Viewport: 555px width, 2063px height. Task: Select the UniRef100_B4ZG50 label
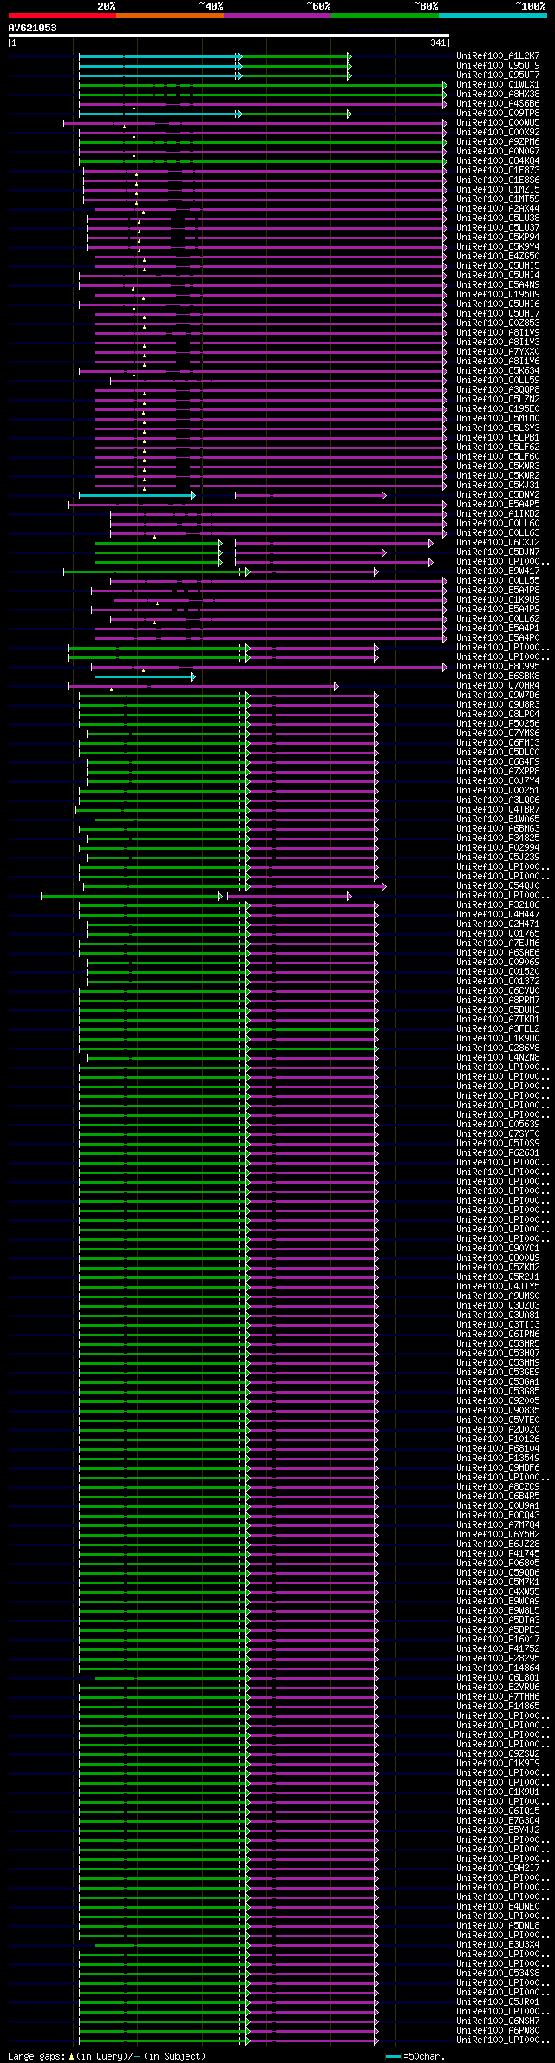(498, 257)
